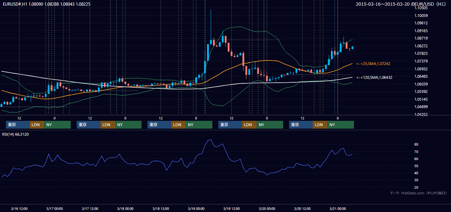Click the 1.10059 price axis value
This screenshot has height=212, width=451.
421,16
